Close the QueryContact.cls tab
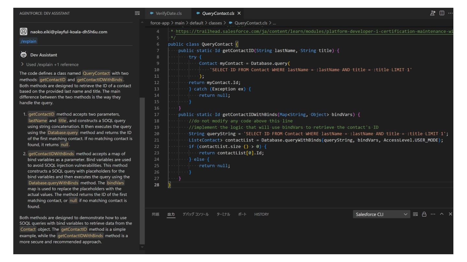This screenshot has width=467, height=262. click(x=239, y=13)
